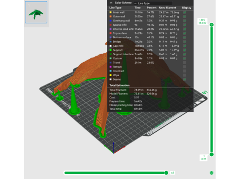Click the Display column header
Viewport: 239px width, 179px height.
click(x=187, y=7)
